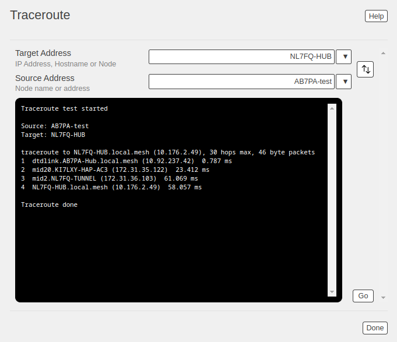Screen dimensions: 397x342
Task: Click the 'Node name or address' hint
Action: pos(52,89)
